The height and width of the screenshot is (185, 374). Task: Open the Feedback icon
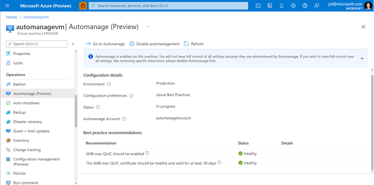(x=316, y=6)
